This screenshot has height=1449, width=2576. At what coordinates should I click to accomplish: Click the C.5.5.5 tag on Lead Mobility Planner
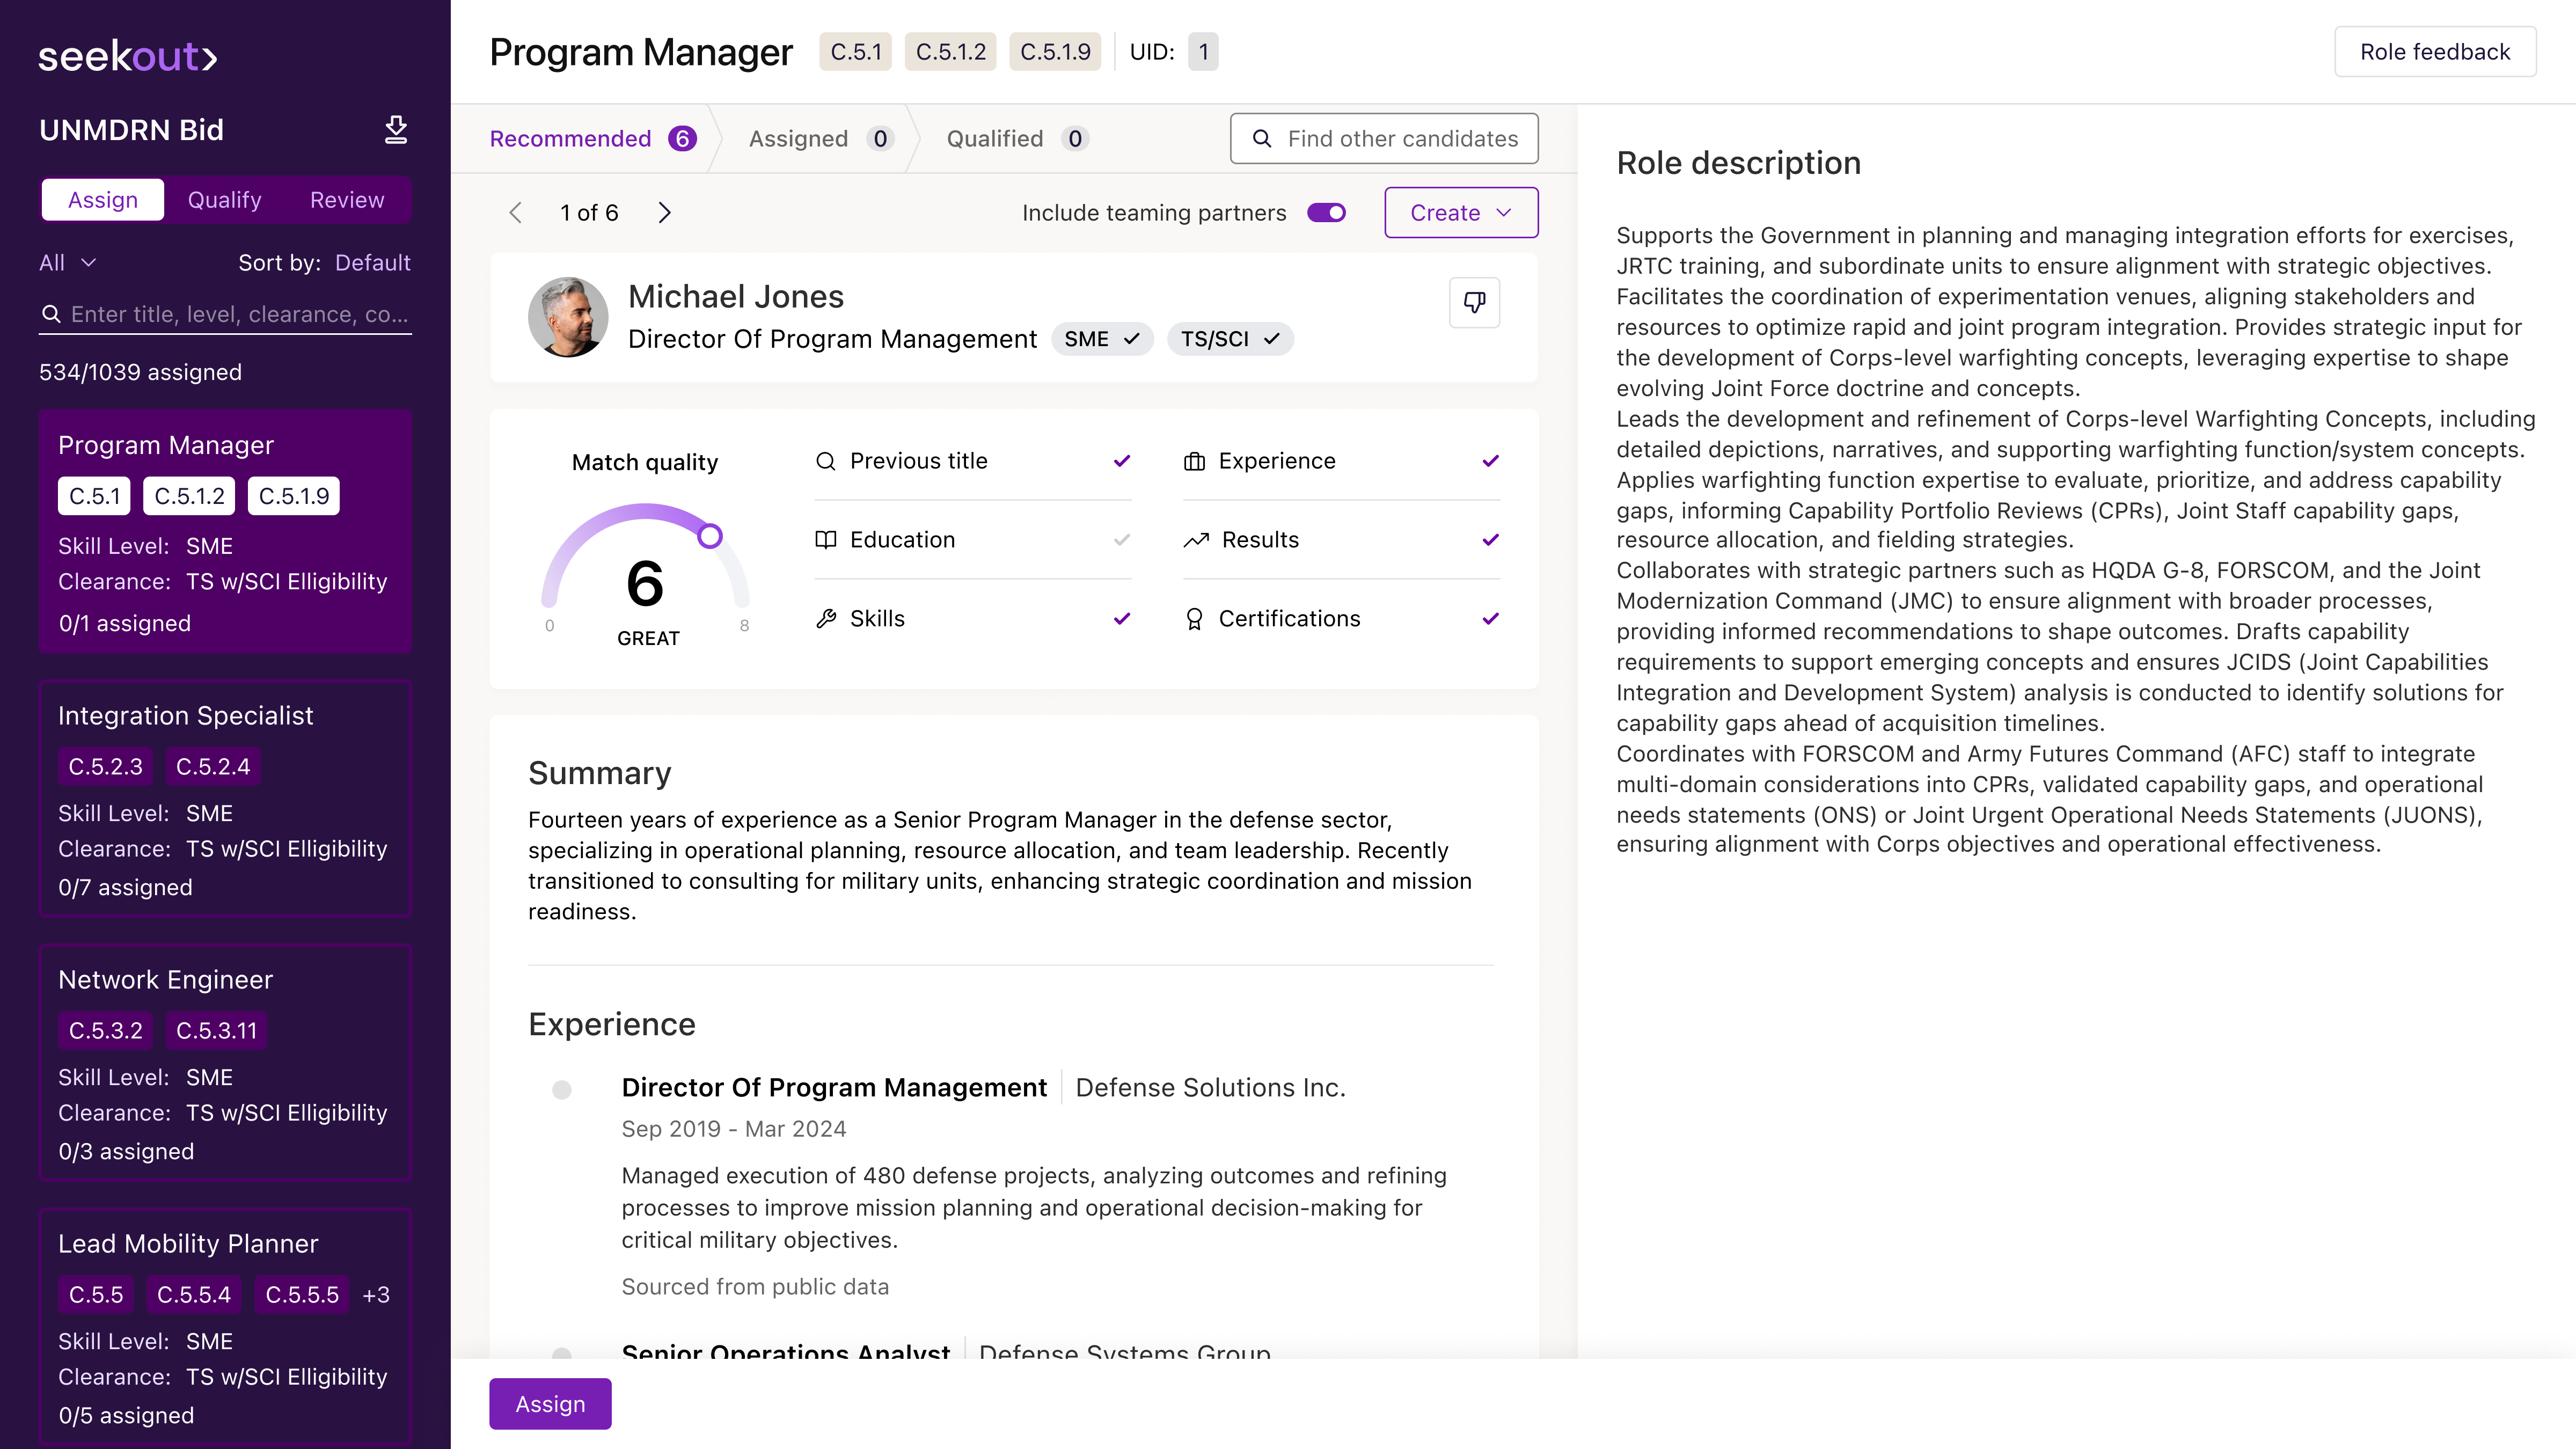[x=302, y=1295]
